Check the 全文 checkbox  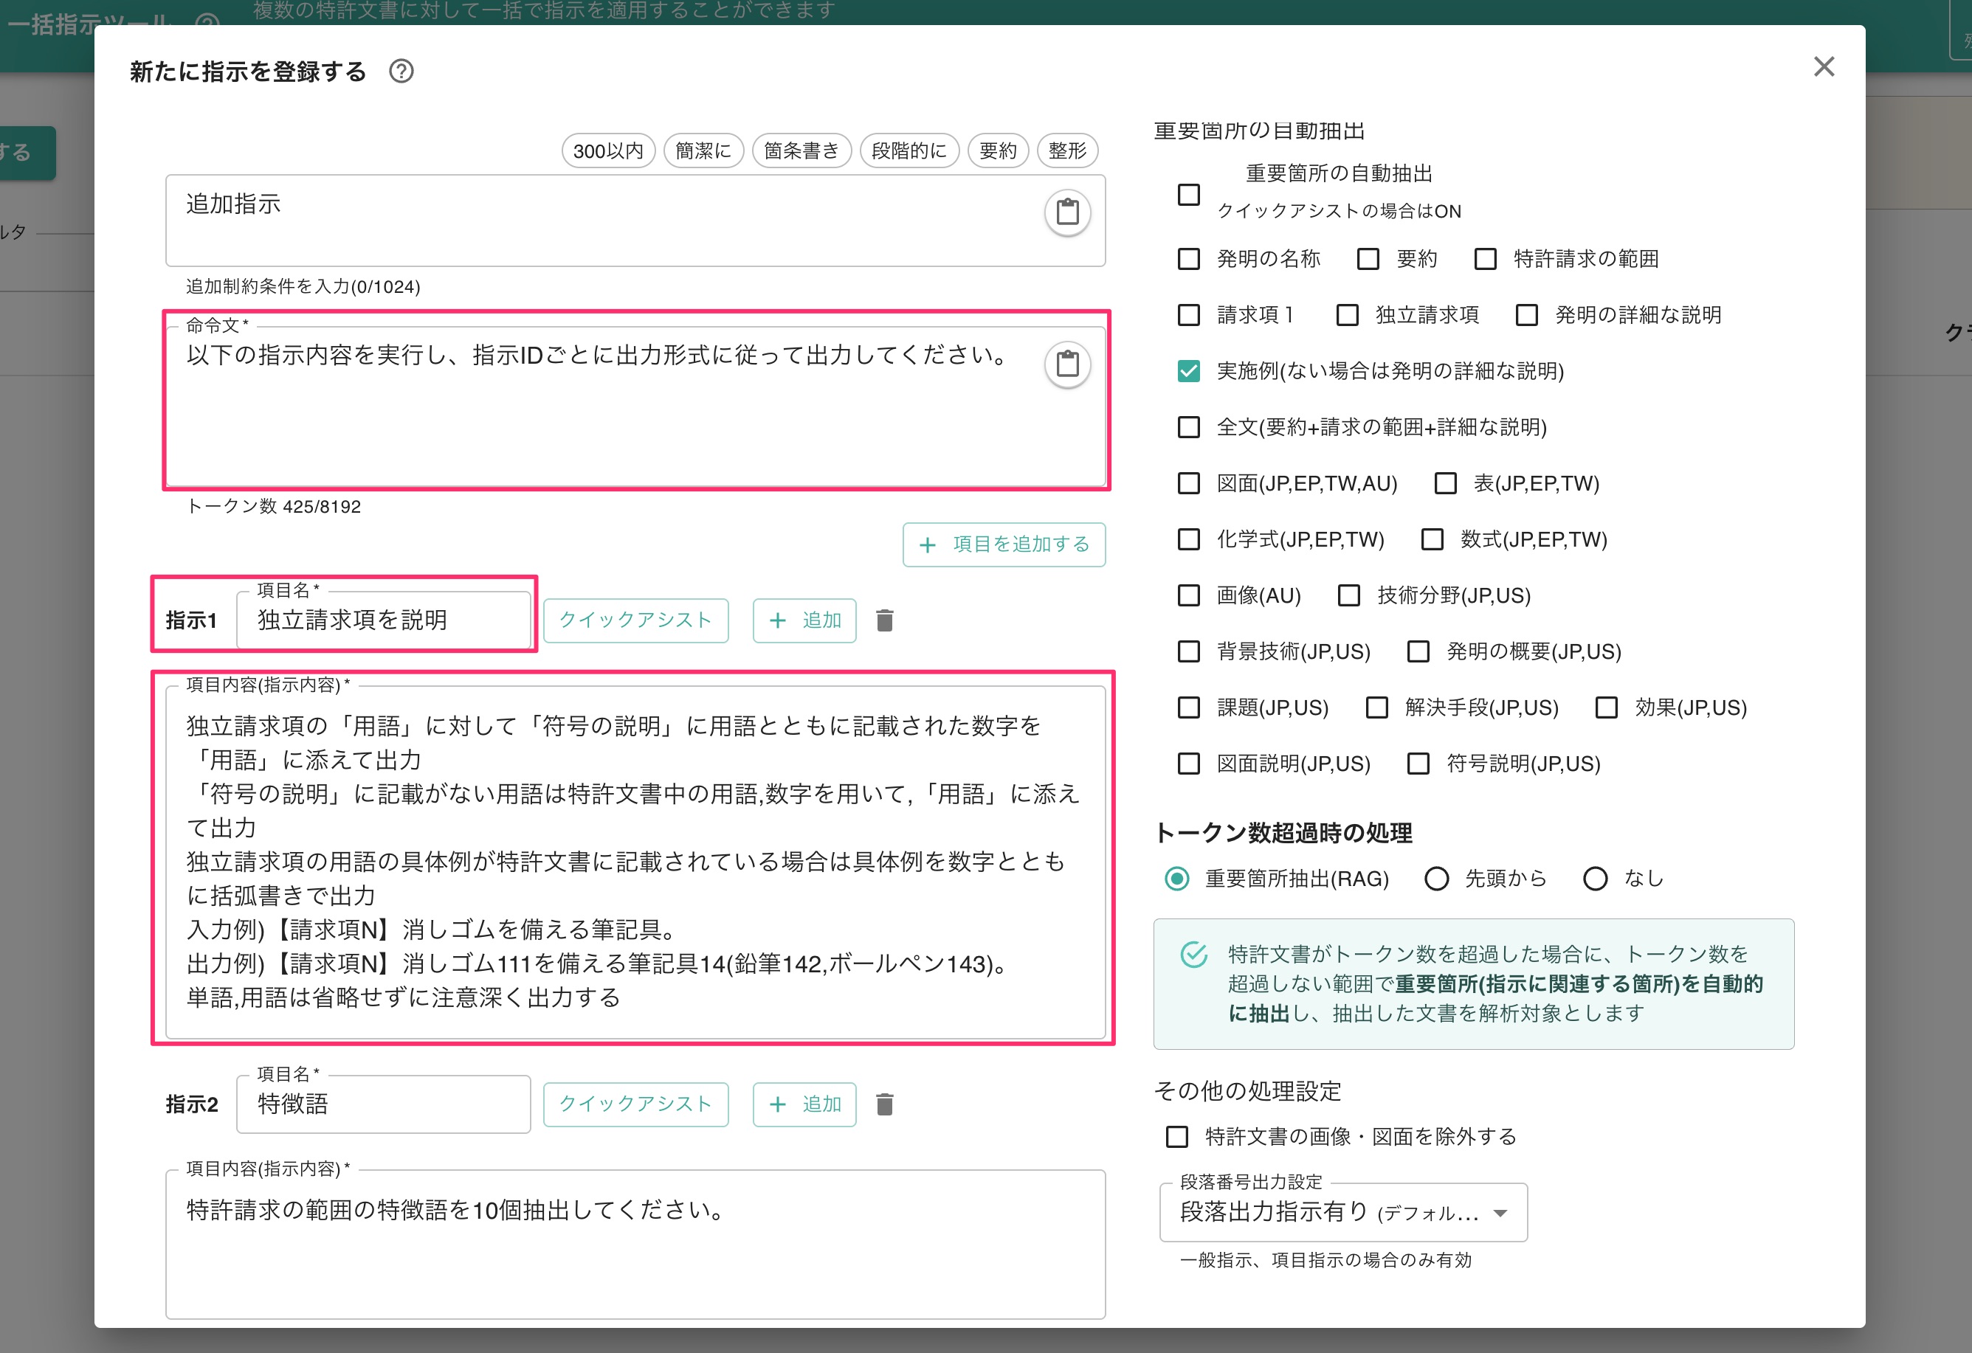[x=1189, y=426]
